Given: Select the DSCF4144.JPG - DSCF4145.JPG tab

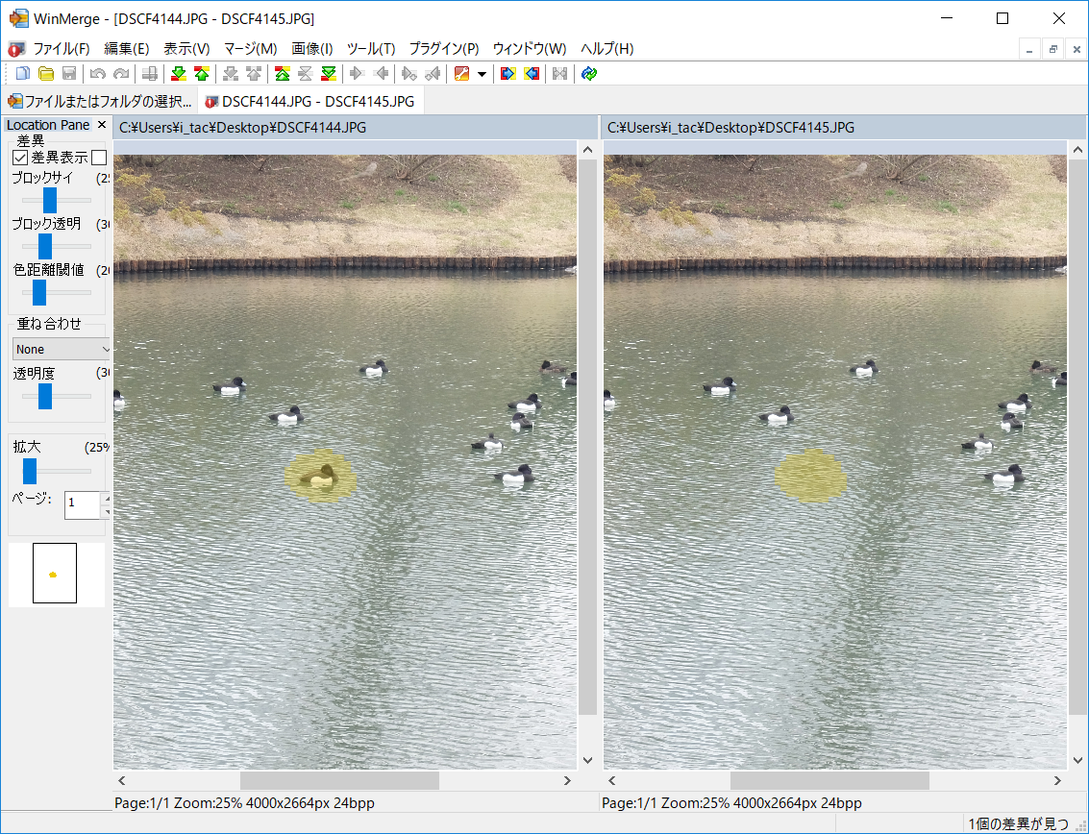Looking at the screenshot, I should pos(309,102).
